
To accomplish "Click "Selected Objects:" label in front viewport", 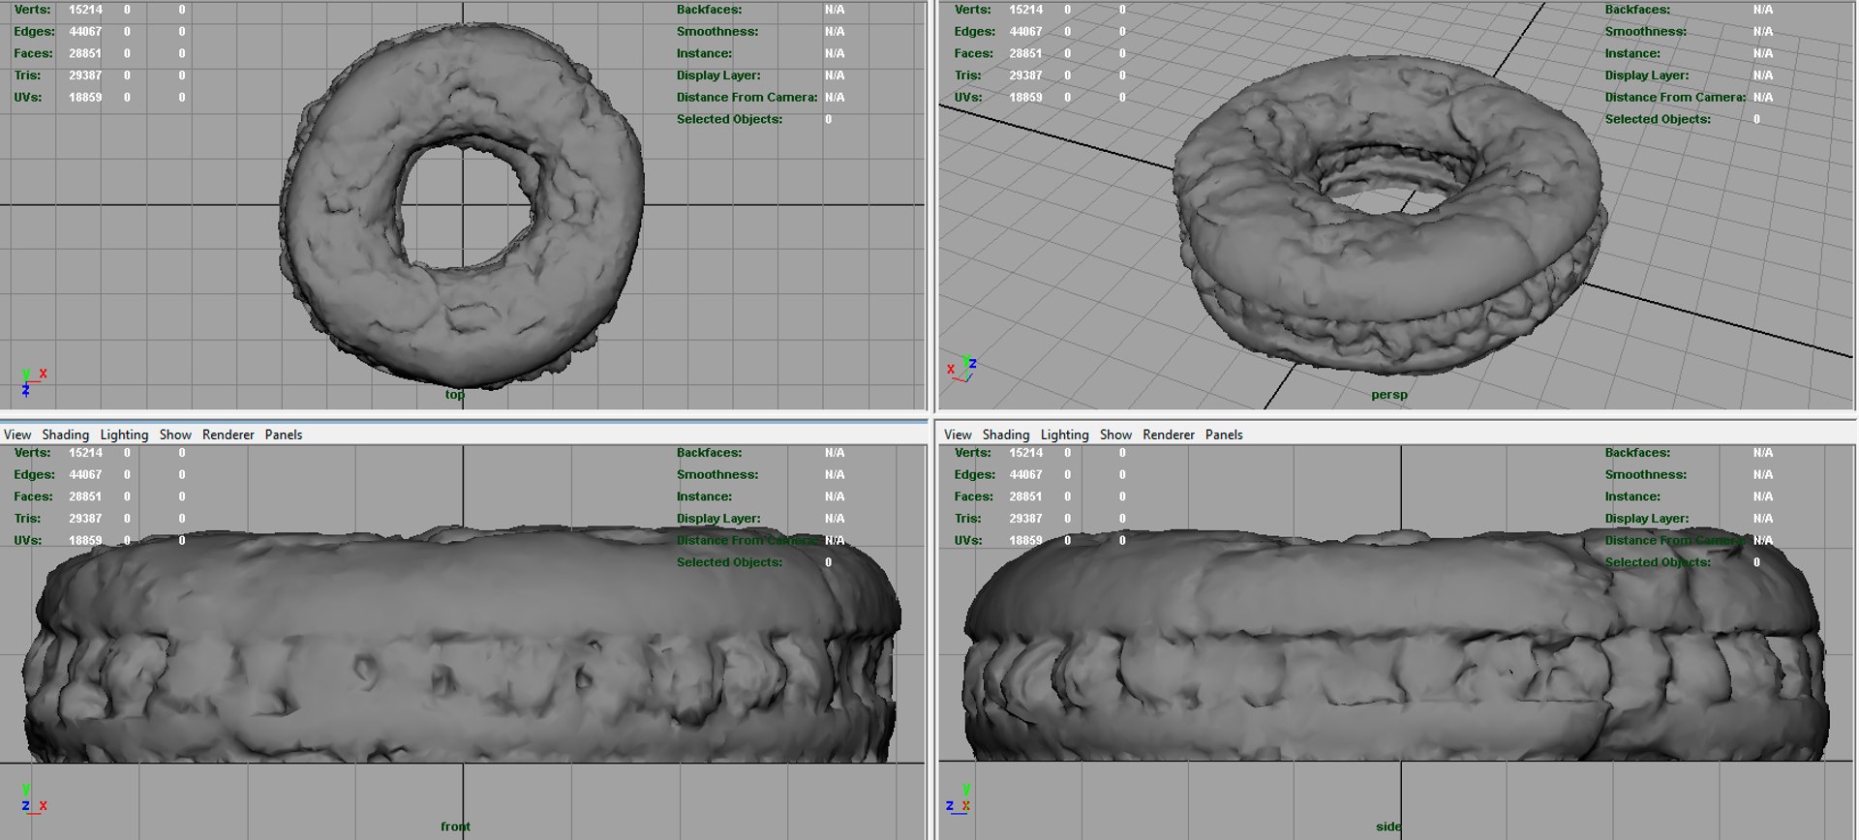I will click(x=729, y=562).
